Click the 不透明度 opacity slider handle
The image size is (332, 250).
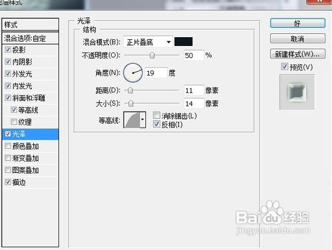coord(152,55)
